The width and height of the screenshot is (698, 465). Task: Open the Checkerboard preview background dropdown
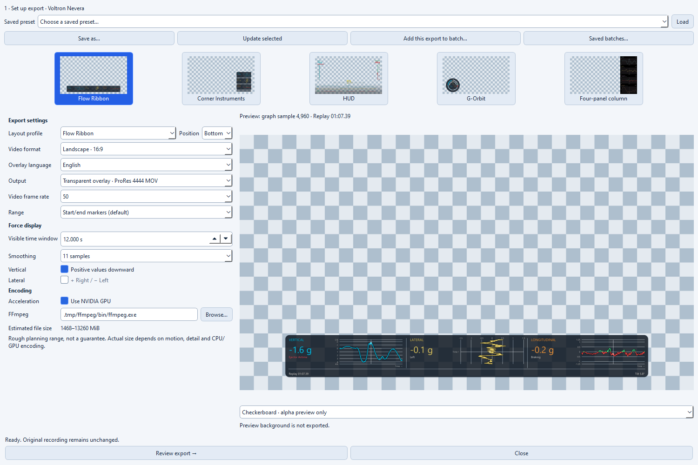[x=467, y=412]
